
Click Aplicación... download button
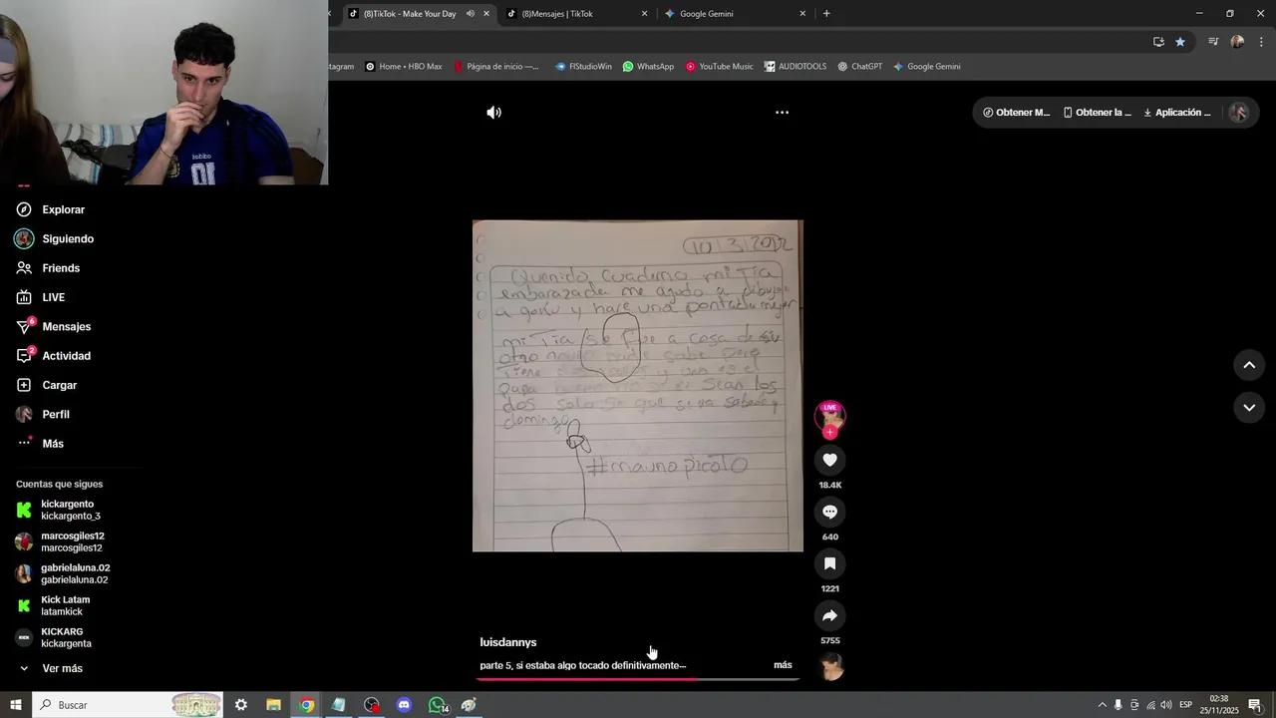pos(1177,113)
